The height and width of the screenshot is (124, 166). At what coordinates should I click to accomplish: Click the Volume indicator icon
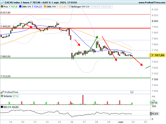[2, 96]
